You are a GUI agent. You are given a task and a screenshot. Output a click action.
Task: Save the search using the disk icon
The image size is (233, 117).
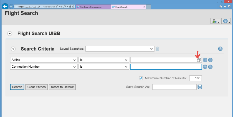click(200, 87)
